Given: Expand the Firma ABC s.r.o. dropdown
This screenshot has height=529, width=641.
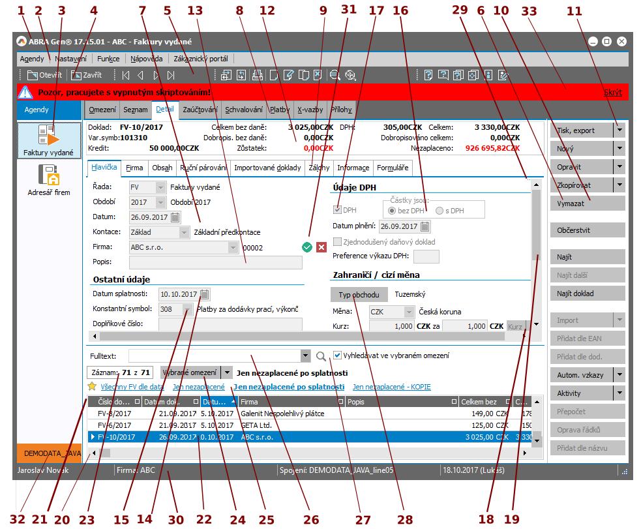Looking at the screenshot, I should pos(233,247).
